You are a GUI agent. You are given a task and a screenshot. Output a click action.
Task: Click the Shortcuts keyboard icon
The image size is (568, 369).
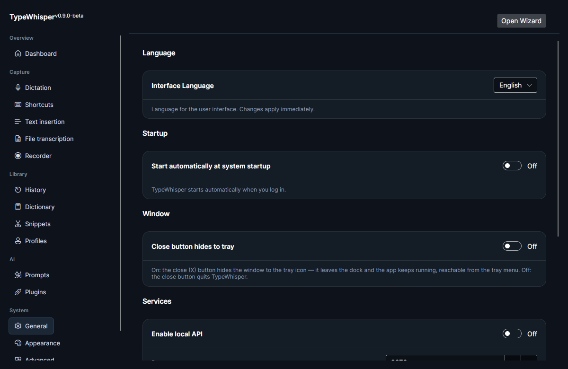[18, 105]
